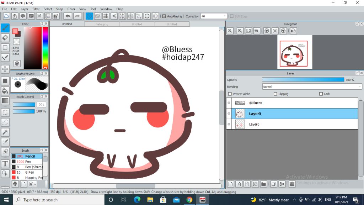Image resolution: width=364 pixels, height=205 pixels.
Task: Enable the Clipping checkbox
Action: (x=275, y=94)
